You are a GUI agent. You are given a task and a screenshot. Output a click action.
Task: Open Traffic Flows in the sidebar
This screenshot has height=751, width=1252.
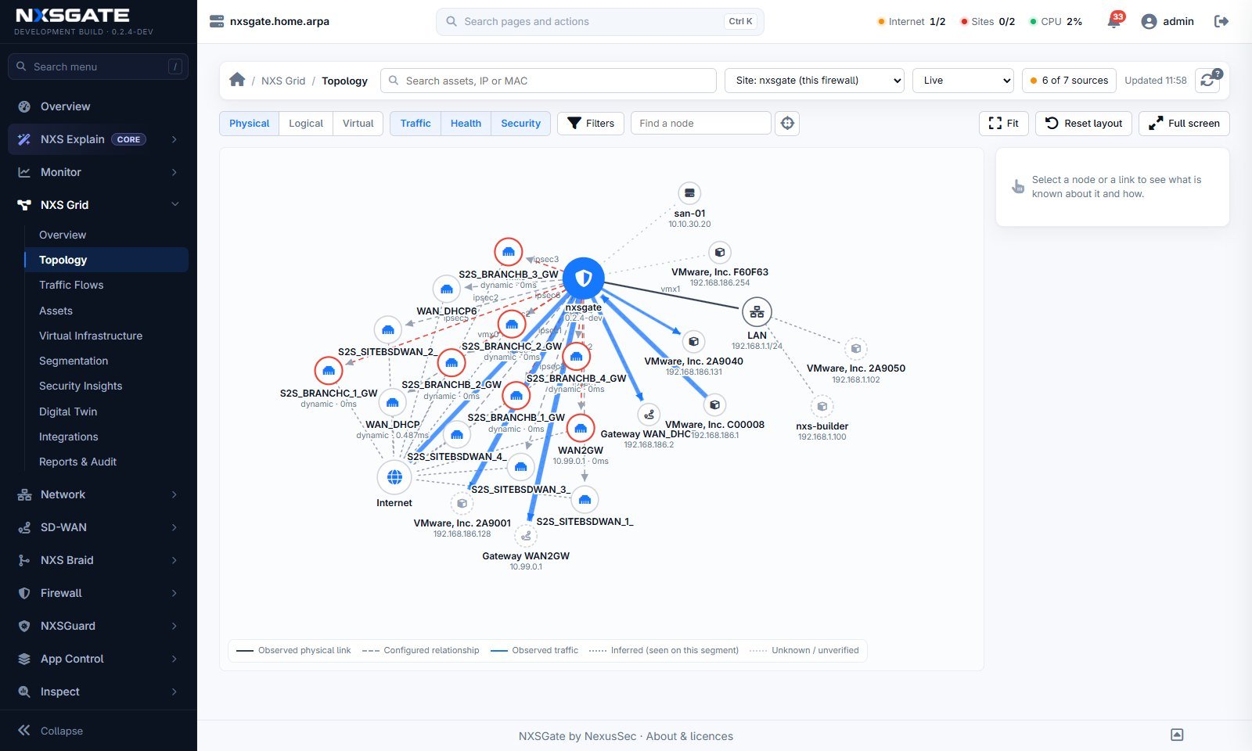pos(106,285)
